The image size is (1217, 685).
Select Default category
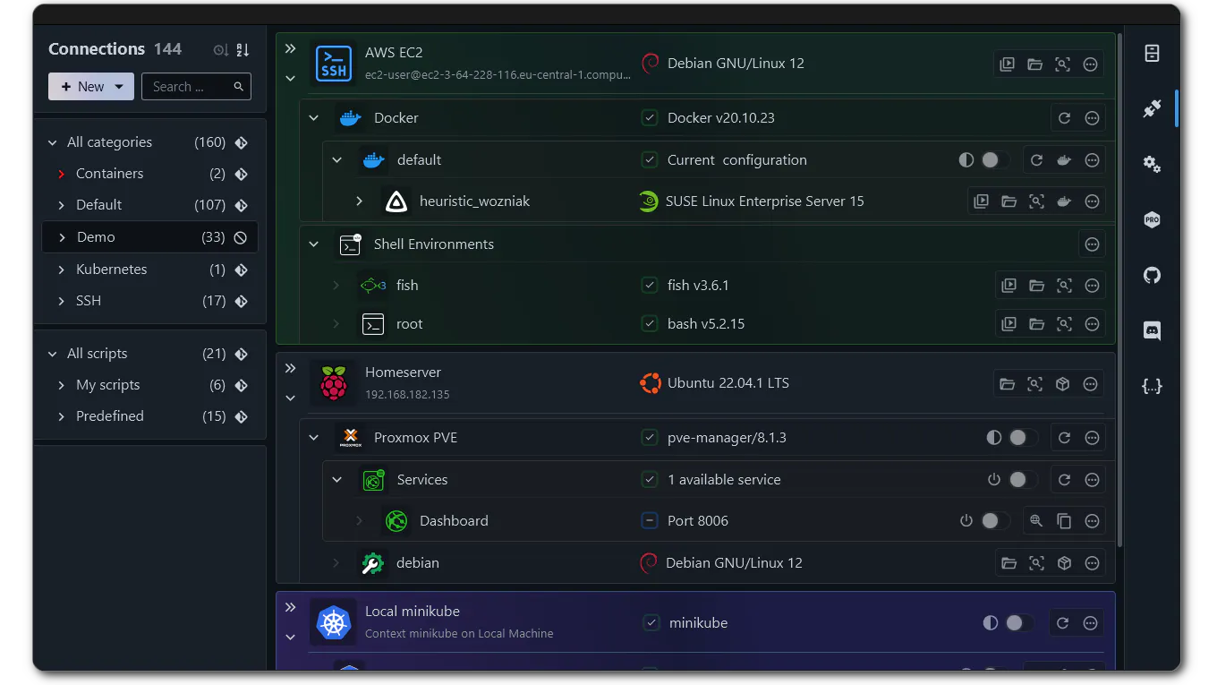(x=149, y=205)
